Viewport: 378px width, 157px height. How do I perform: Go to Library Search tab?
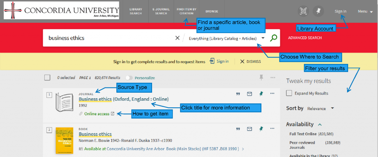coord(136,11)
